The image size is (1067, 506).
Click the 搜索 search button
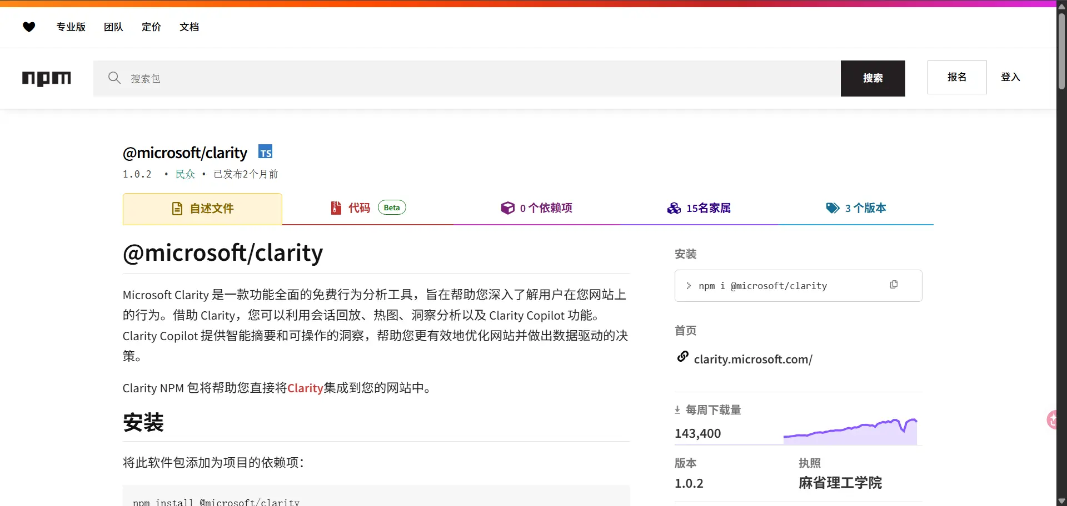click(x=872, y=78)
